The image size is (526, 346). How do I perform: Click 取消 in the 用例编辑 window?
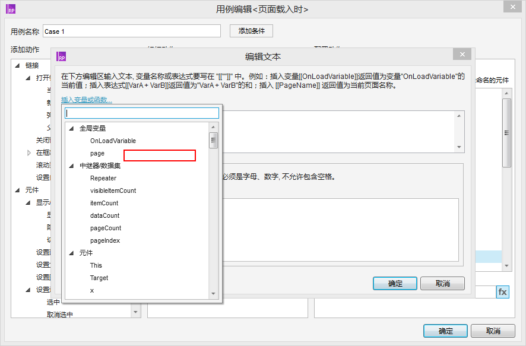coord(493,331)
